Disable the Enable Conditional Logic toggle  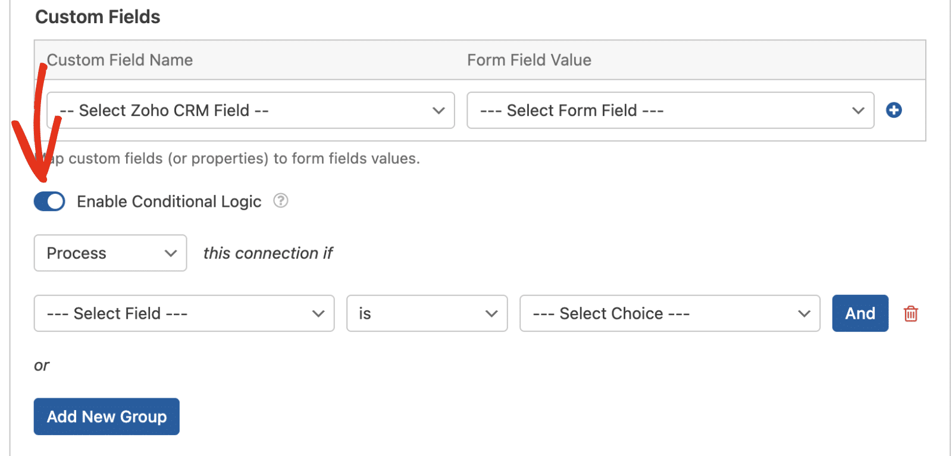point(49,202)
